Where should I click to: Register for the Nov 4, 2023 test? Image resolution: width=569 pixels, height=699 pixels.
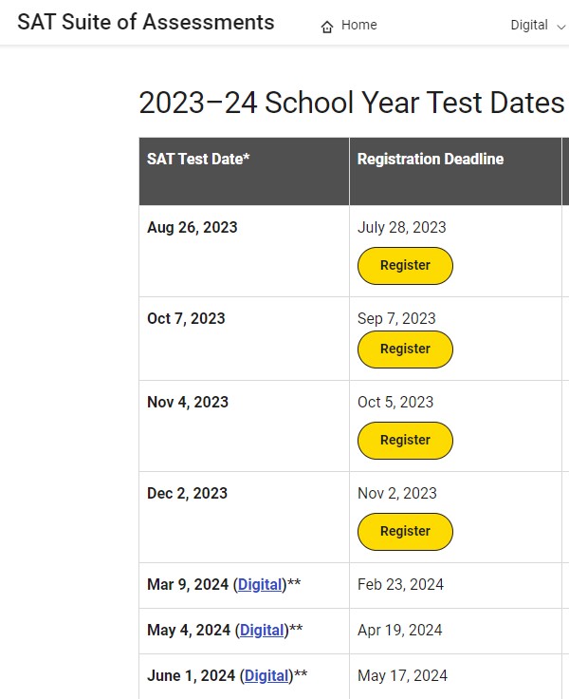pos(405,441)
